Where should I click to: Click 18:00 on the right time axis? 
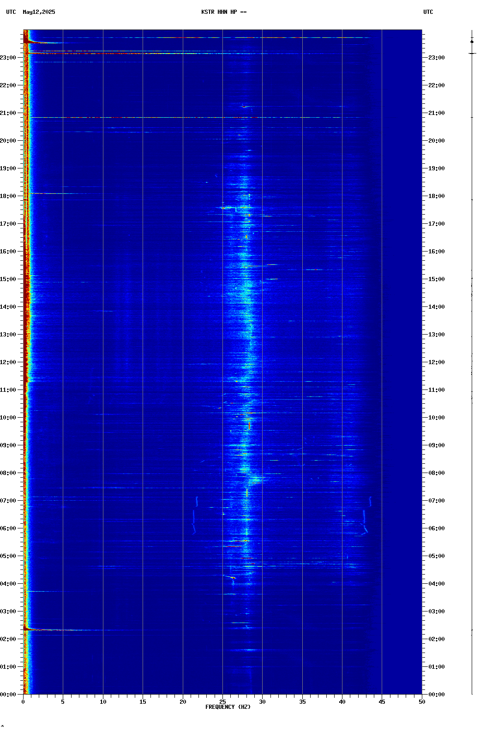tap(437, 196)
